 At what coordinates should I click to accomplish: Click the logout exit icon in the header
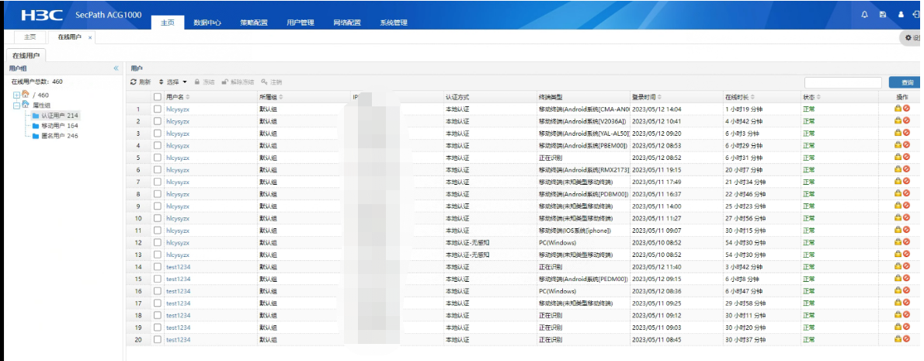click(x=915, y=14)
